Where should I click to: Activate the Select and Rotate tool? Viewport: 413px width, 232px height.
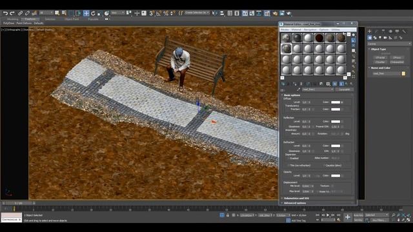pyautogui.click(x=93, y=13)
